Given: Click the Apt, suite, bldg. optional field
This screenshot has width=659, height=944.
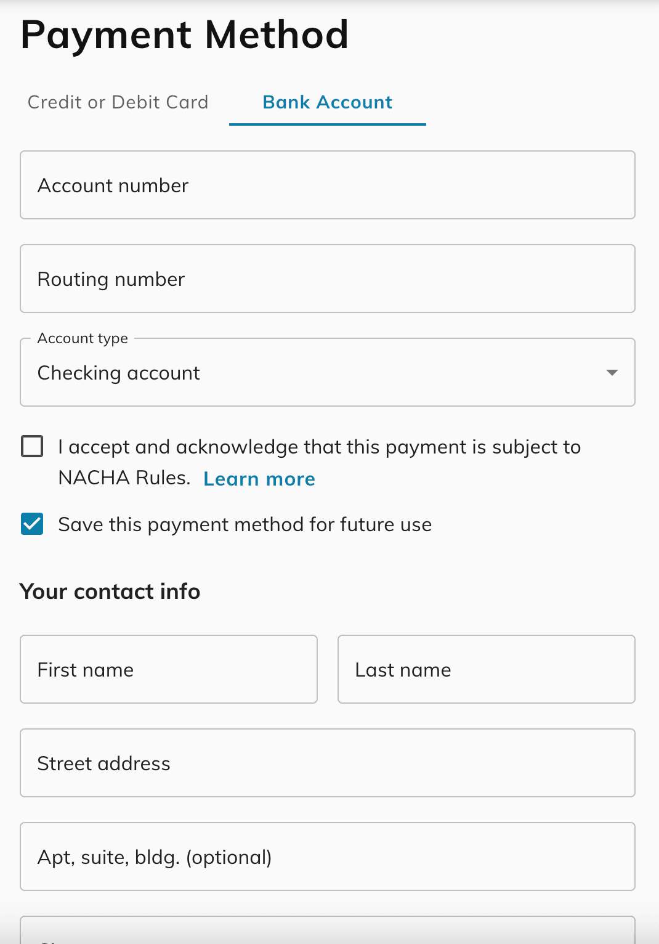Looking at the screenshot, I should [x=328, y=857].
